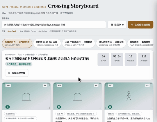Click the DeepSeek engine label
This screenshot has width=157, height=122.
pos(12,31)
